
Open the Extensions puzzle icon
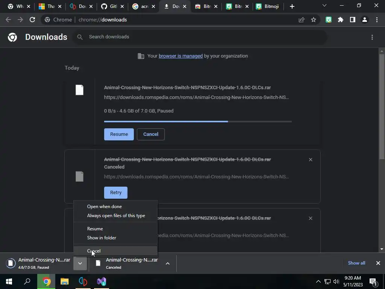(x=341, y=20)
